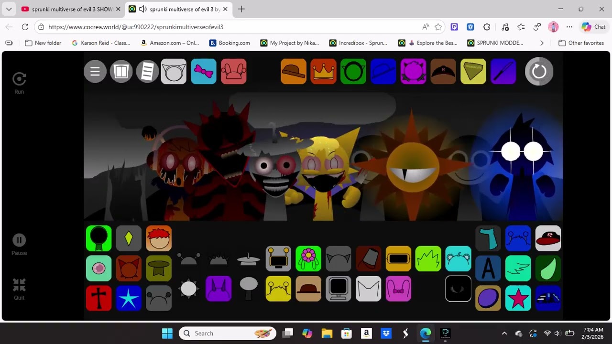Pick the brown R cap icon
Image resolution: width=612 pixels, height=344 pixels.
pyautogui.click(x=443, y=72)
